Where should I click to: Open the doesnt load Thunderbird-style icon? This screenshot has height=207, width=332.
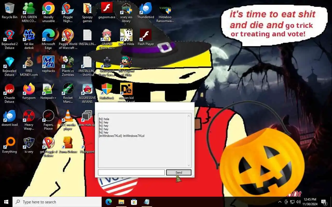[10, 118]
